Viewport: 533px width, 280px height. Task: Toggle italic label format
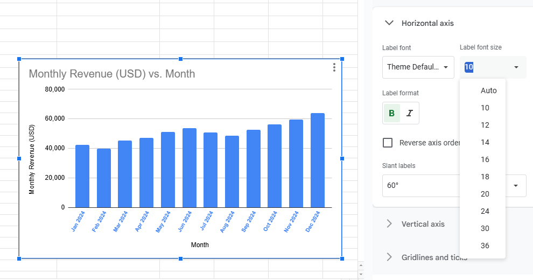point(410,113)
